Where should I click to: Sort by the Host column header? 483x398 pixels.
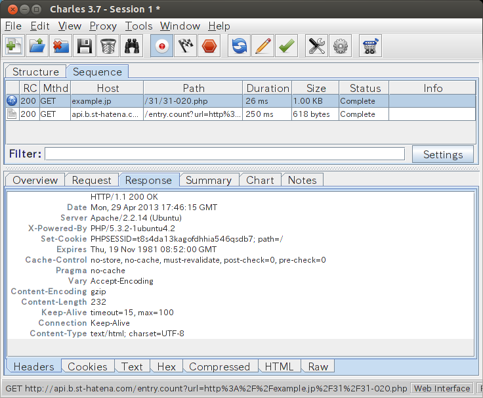107,88
